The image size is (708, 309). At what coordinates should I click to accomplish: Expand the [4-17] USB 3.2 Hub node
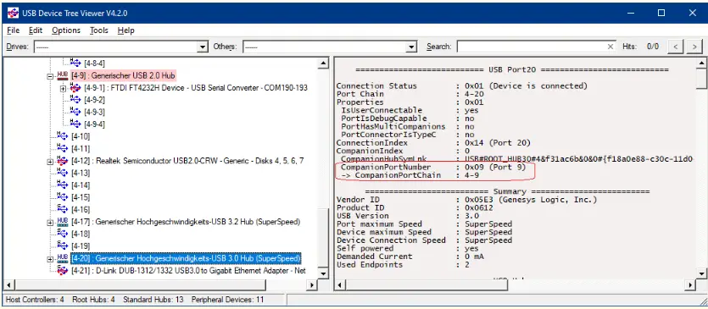point(50,222)
